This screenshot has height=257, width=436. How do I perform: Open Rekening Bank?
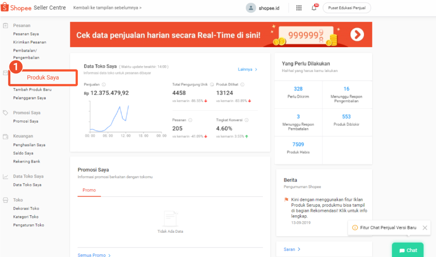[x=26, y=161]
